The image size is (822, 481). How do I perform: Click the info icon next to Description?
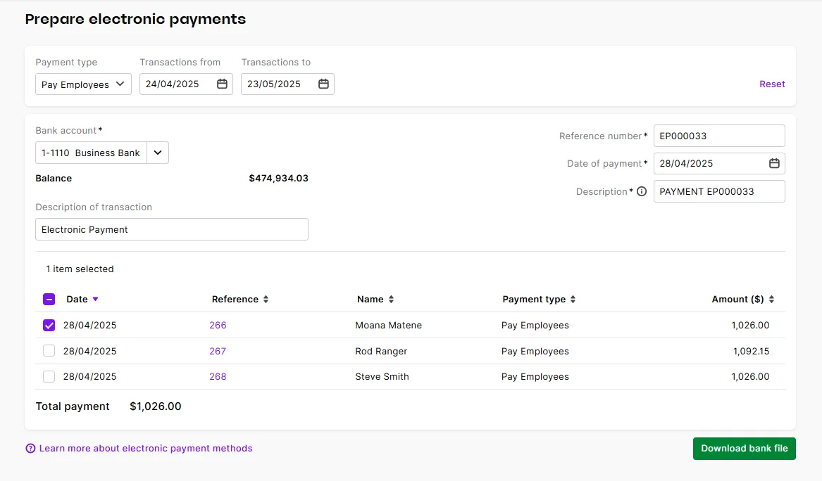(x=641, y=191)
